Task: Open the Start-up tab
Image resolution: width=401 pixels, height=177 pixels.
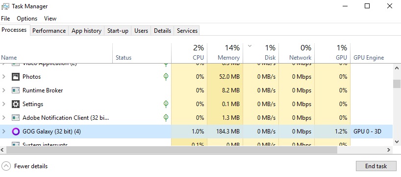Action: [118, 31]
